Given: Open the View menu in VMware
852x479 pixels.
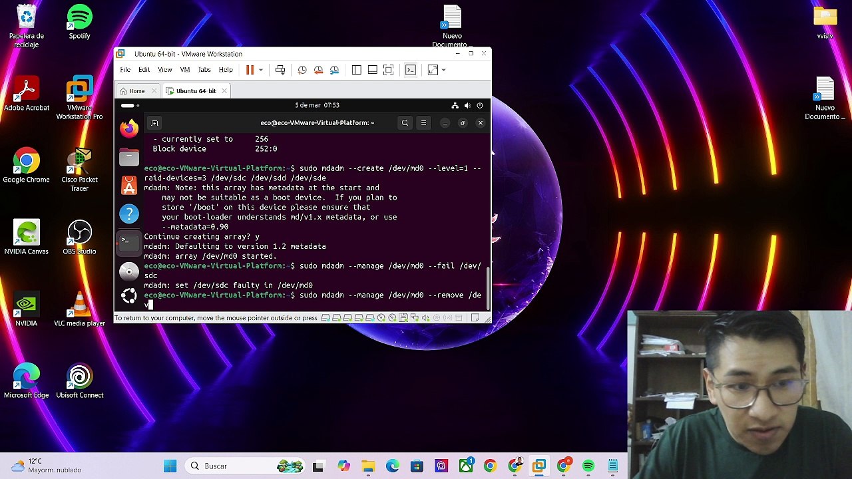Looking at the screenshot, I should [164, 70].
